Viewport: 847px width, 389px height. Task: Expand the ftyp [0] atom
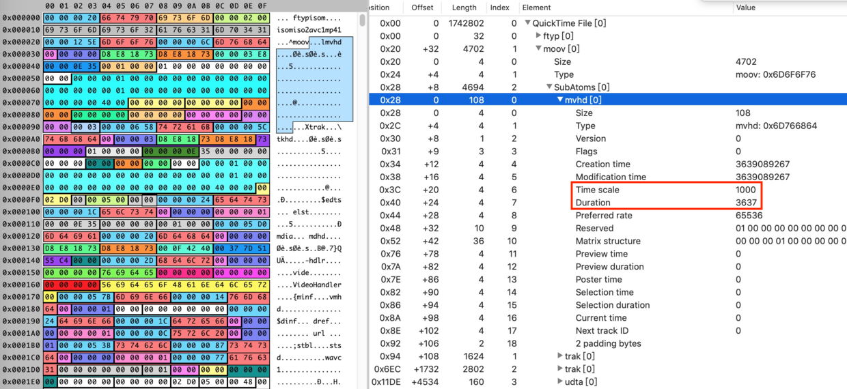click(x=538, y=35)
